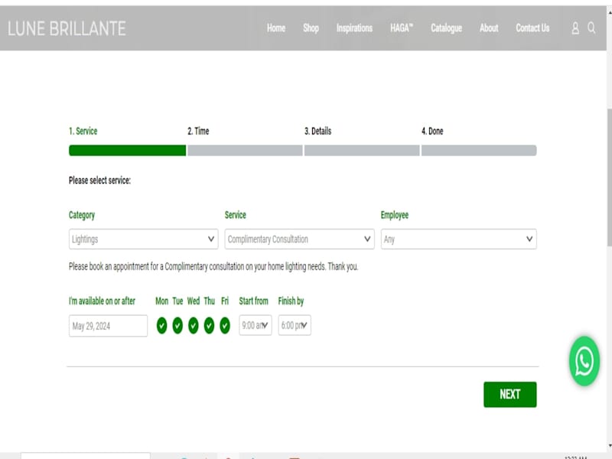Expand the Service dropdown Complimentary Consultation

pyautogui.click(x=299, y=239)
